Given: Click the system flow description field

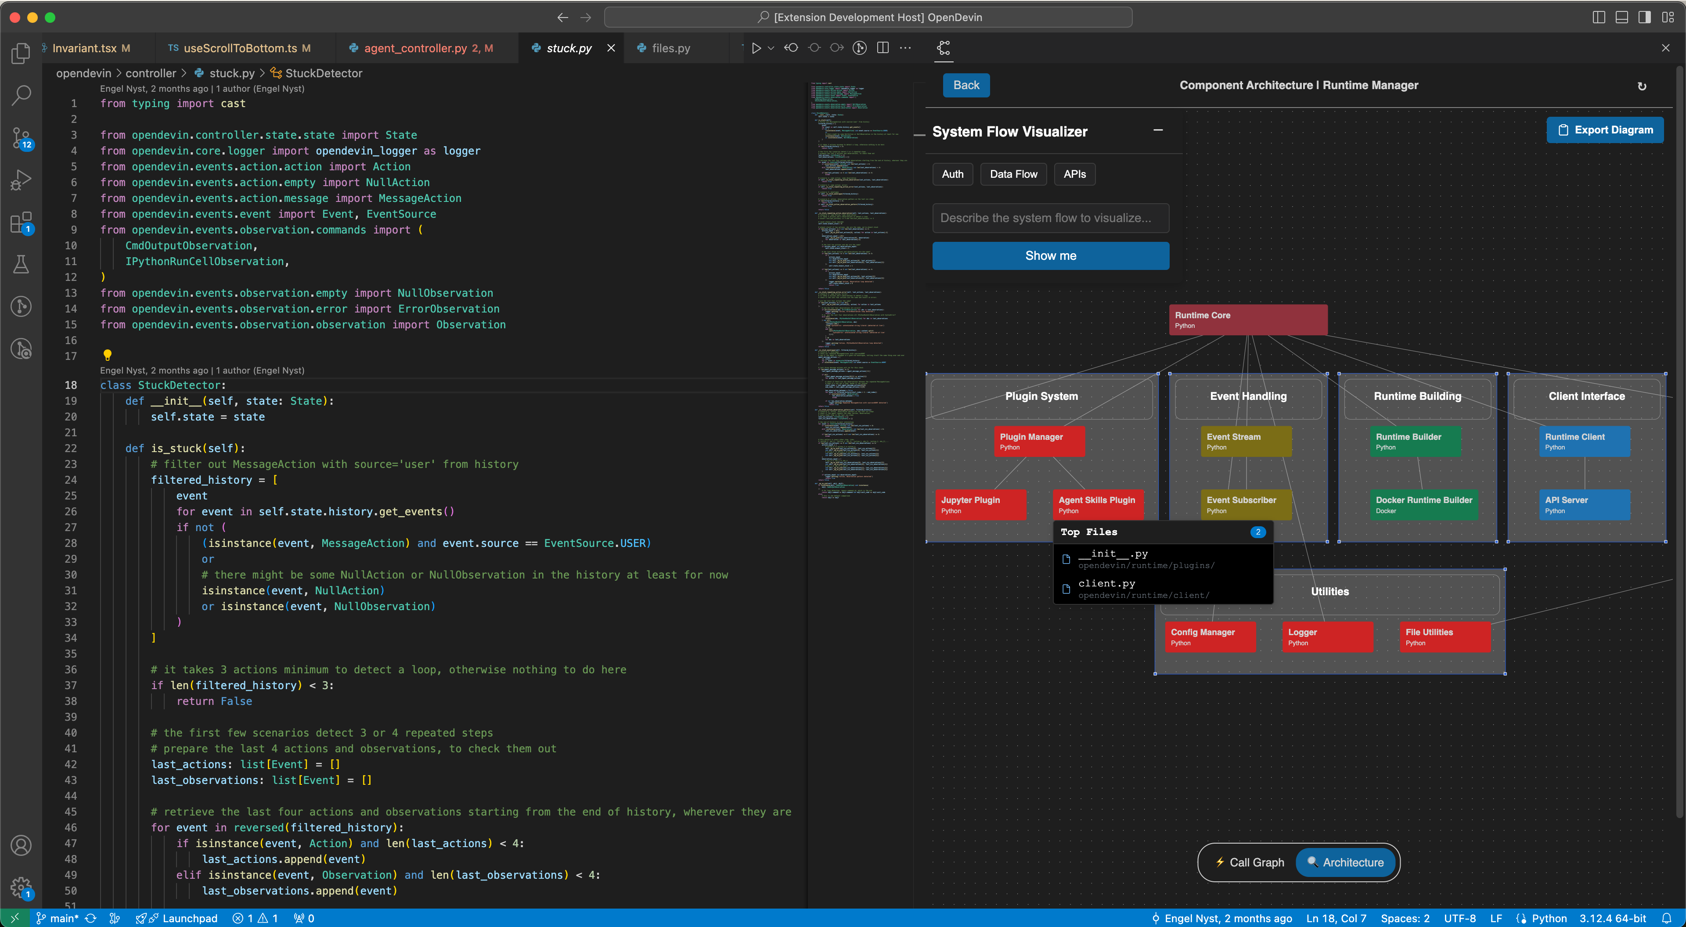Looking at the screenshot, I should (1050, 218).
